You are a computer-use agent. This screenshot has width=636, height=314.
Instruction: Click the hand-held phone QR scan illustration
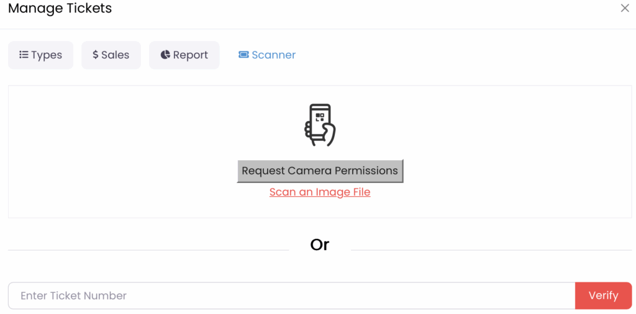tap(320, 125)
